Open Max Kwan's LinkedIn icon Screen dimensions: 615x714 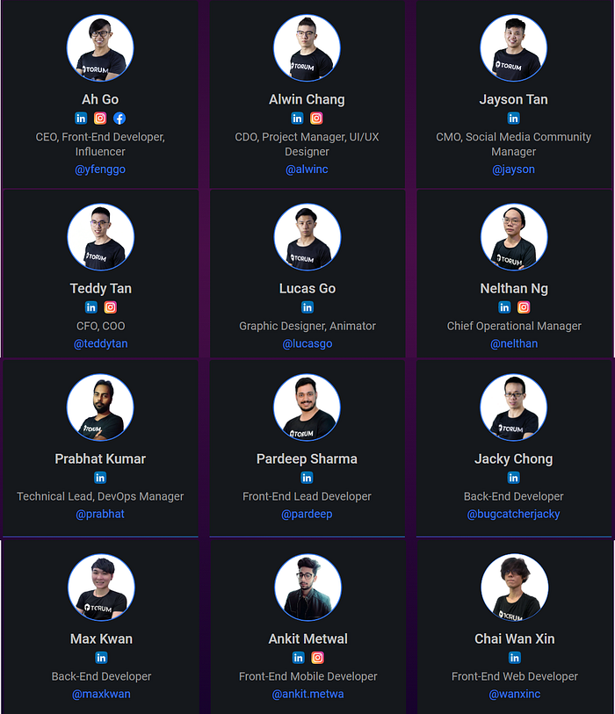[x=101, y=658]
